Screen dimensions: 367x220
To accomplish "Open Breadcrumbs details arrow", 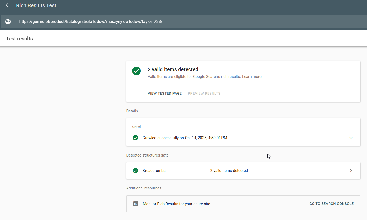I will (x=351, y=171).
